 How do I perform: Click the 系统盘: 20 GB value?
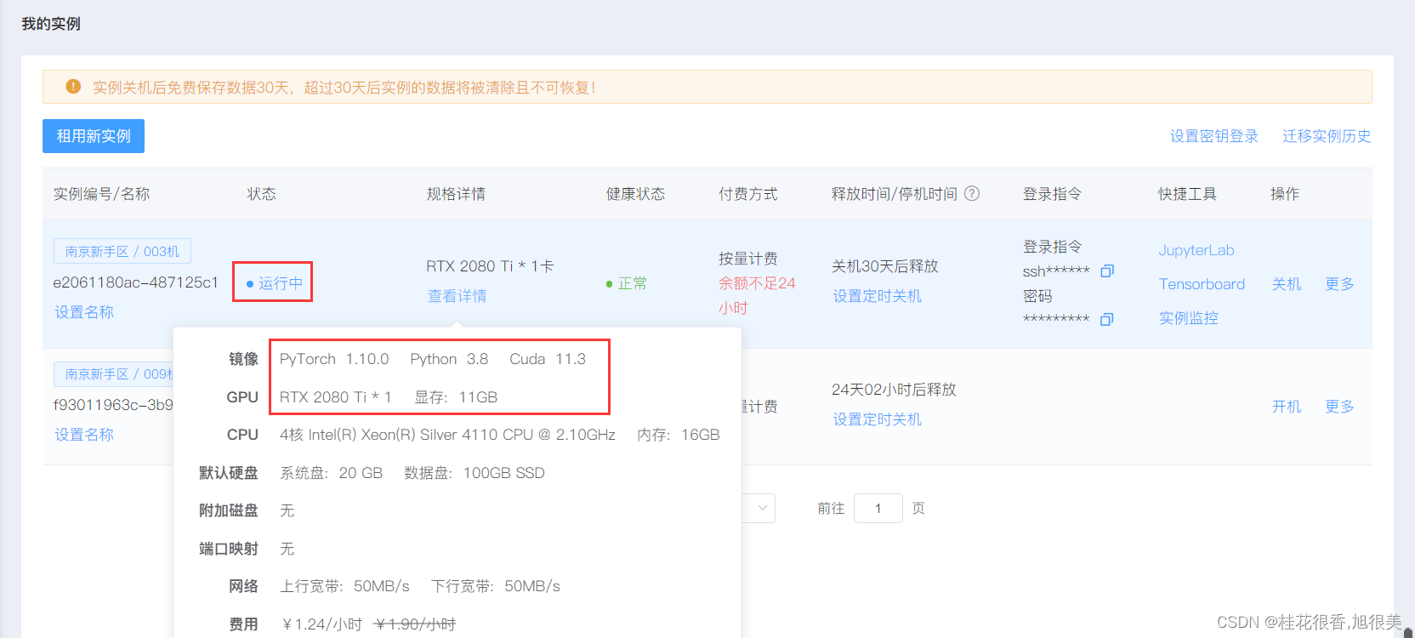point(331,473)
